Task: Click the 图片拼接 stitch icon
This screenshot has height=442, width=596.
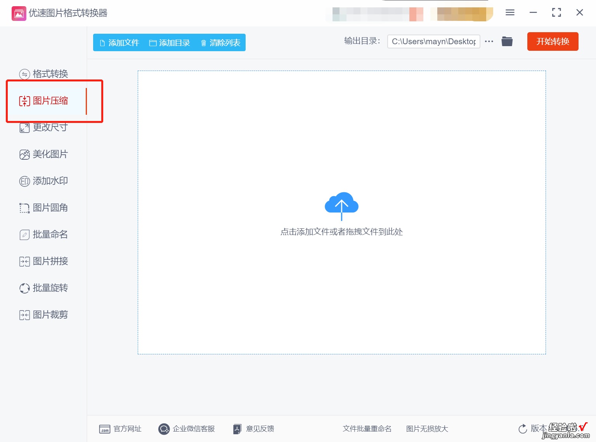Action: [x=24, y=262]
